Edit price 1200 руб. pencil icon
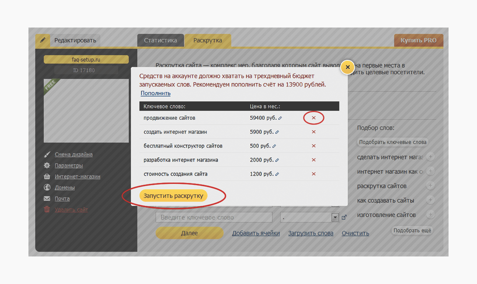Viewport: 477px width, 284px height. point(277,174)
